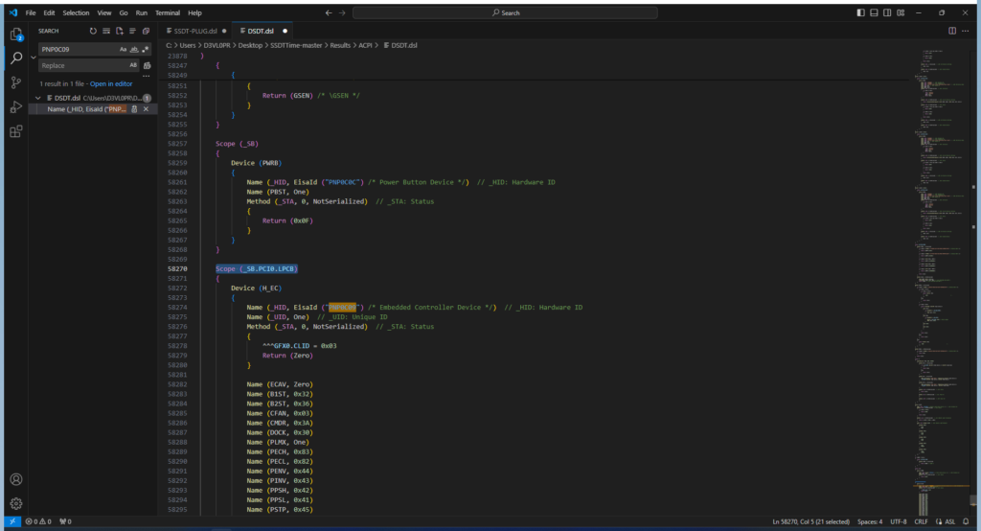Enable Use Regular Expression in search
Viewport: 981px width, 531px height.
tap(143, 48)
